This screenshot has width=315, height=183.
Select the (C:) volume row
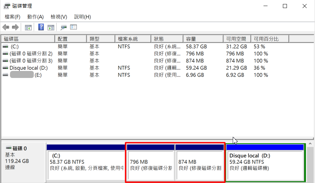pos(157,47)
